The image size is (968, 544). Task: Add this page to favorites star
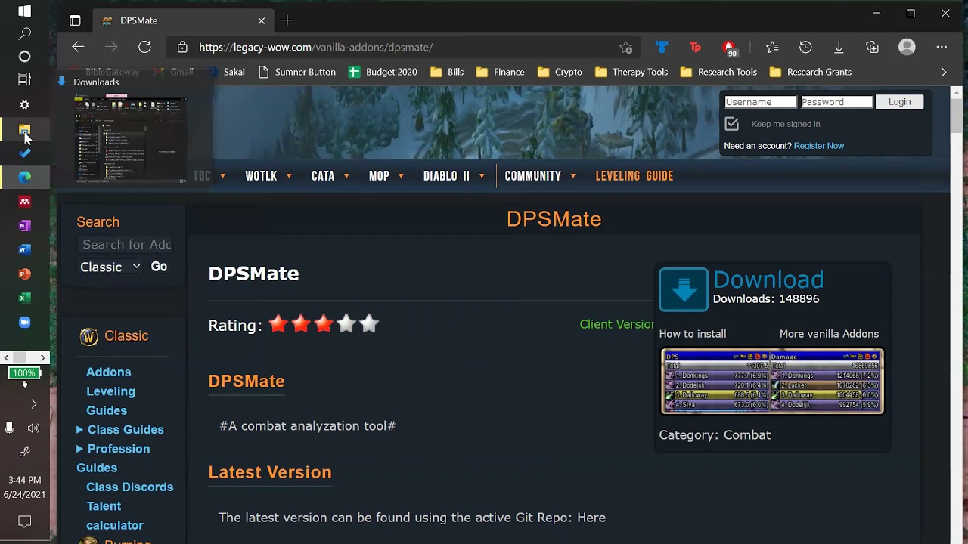point(626,47)
